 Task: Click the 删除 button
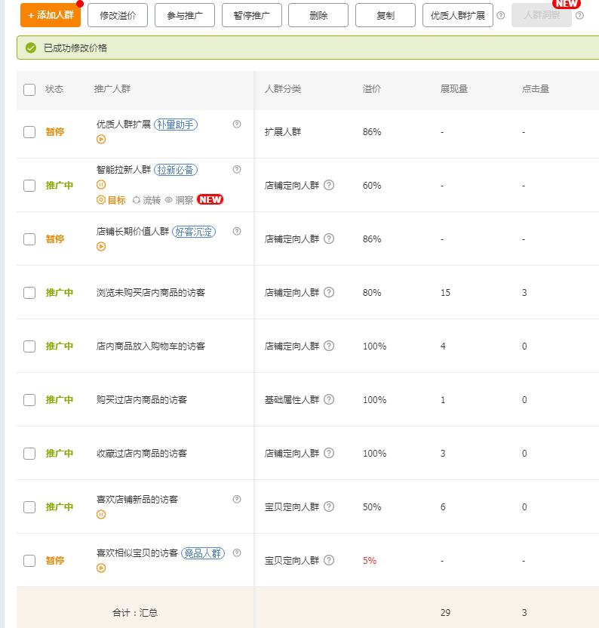click(318, 15)
